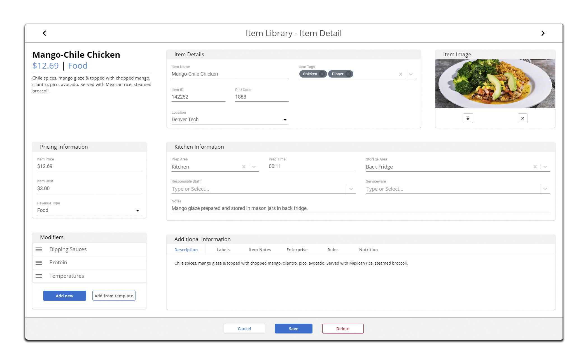Cancel the item changes
The width and height of the screenshot is (588, 364).
244,328
